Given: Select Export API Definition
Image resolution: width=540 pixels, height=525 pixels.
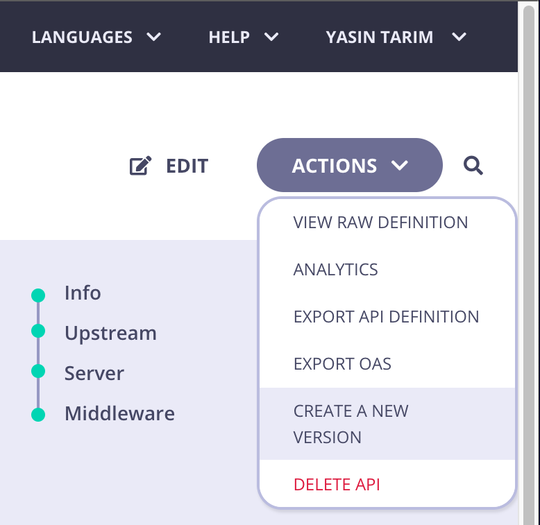Looking at the screenshot, I should [x=386, y=317].
